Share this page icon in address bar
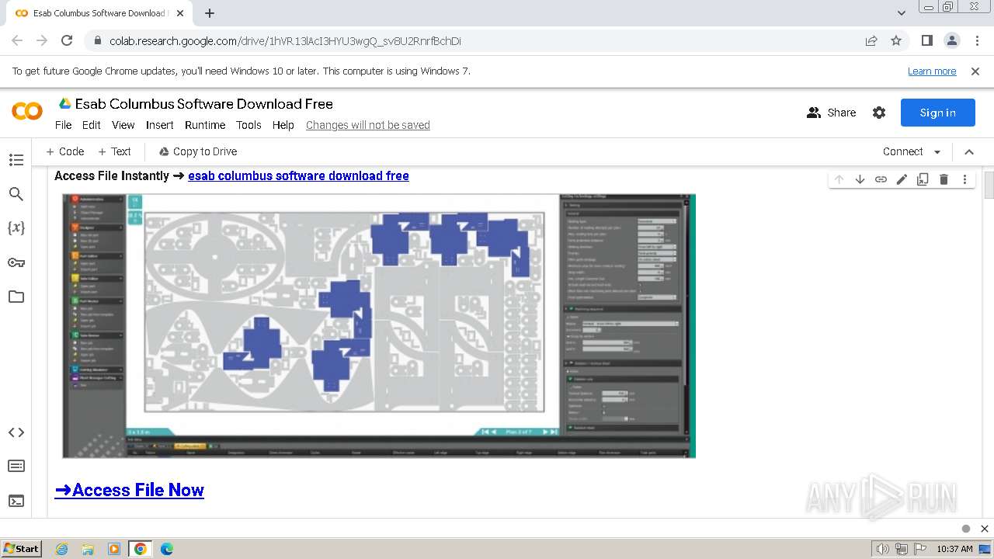The image size is (994, 559). tap(871, 40)
